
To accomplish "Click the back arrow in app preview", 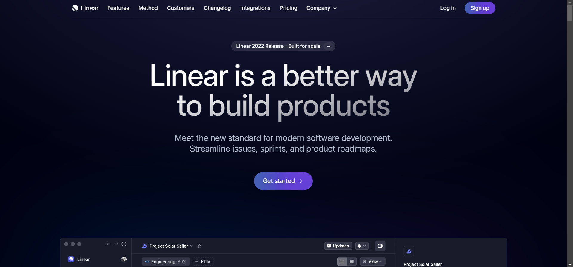I will coord(108,244).
